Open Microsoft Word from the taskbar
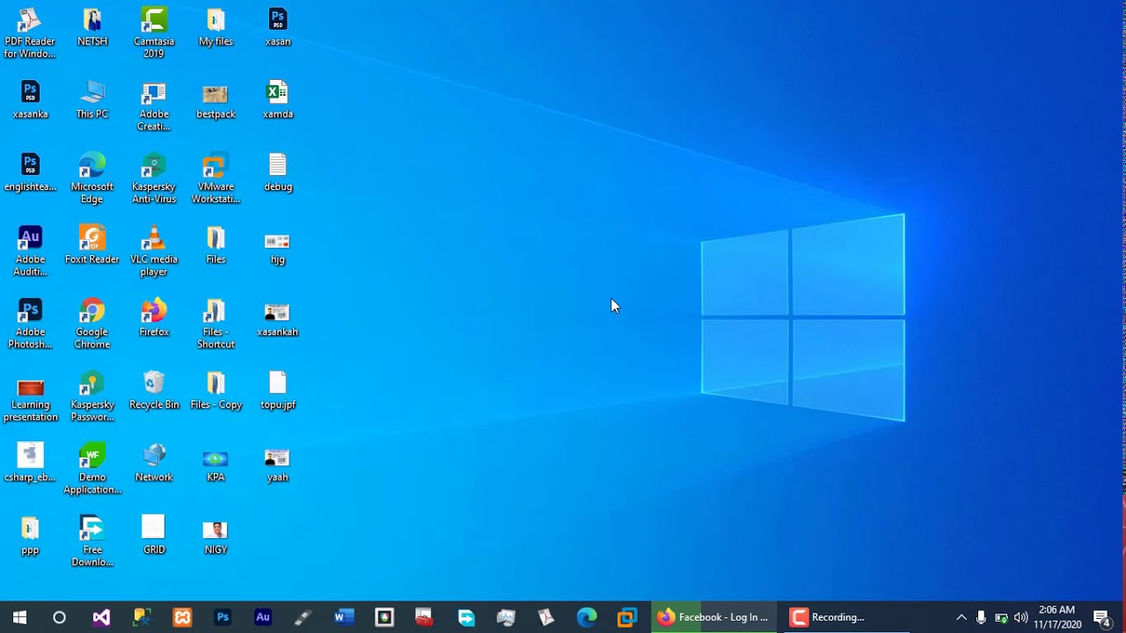This screenshot has width=1126, height=633. (x=344, y=617)
